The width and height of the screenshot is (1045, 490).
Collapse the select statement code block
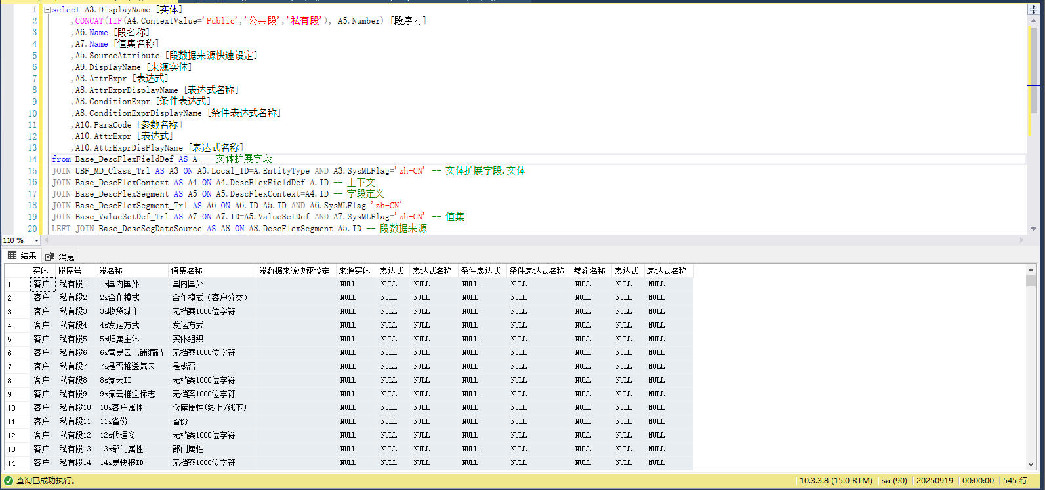[x=47, y=10]
